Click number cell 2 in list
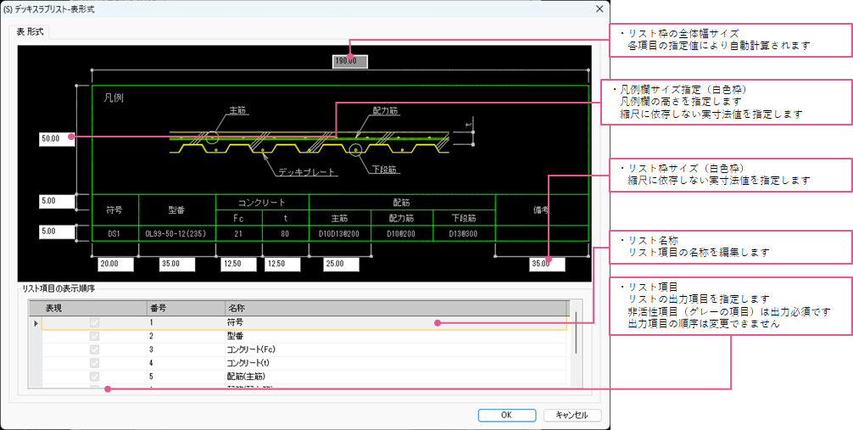This screenshot has width=853, height=430. (x=186, y=337)
